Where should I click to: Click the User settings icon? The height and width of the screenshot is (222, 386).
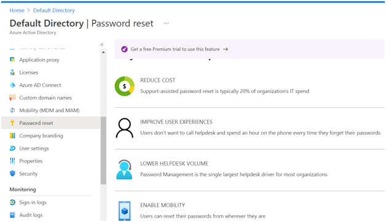click(x=12, y=148)
